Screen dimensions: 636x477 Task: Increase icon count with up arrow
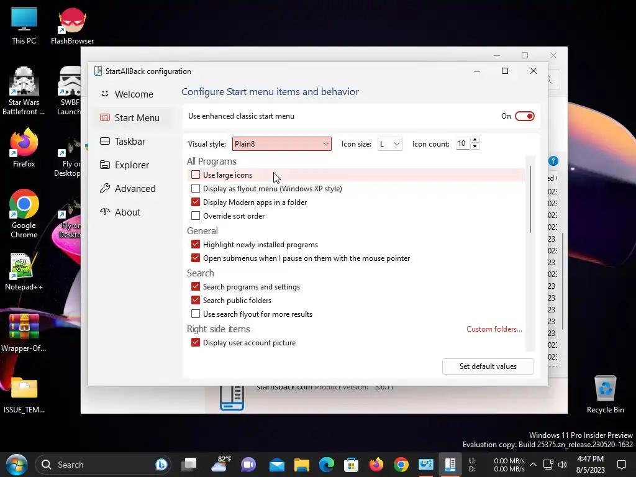point(475,140)
